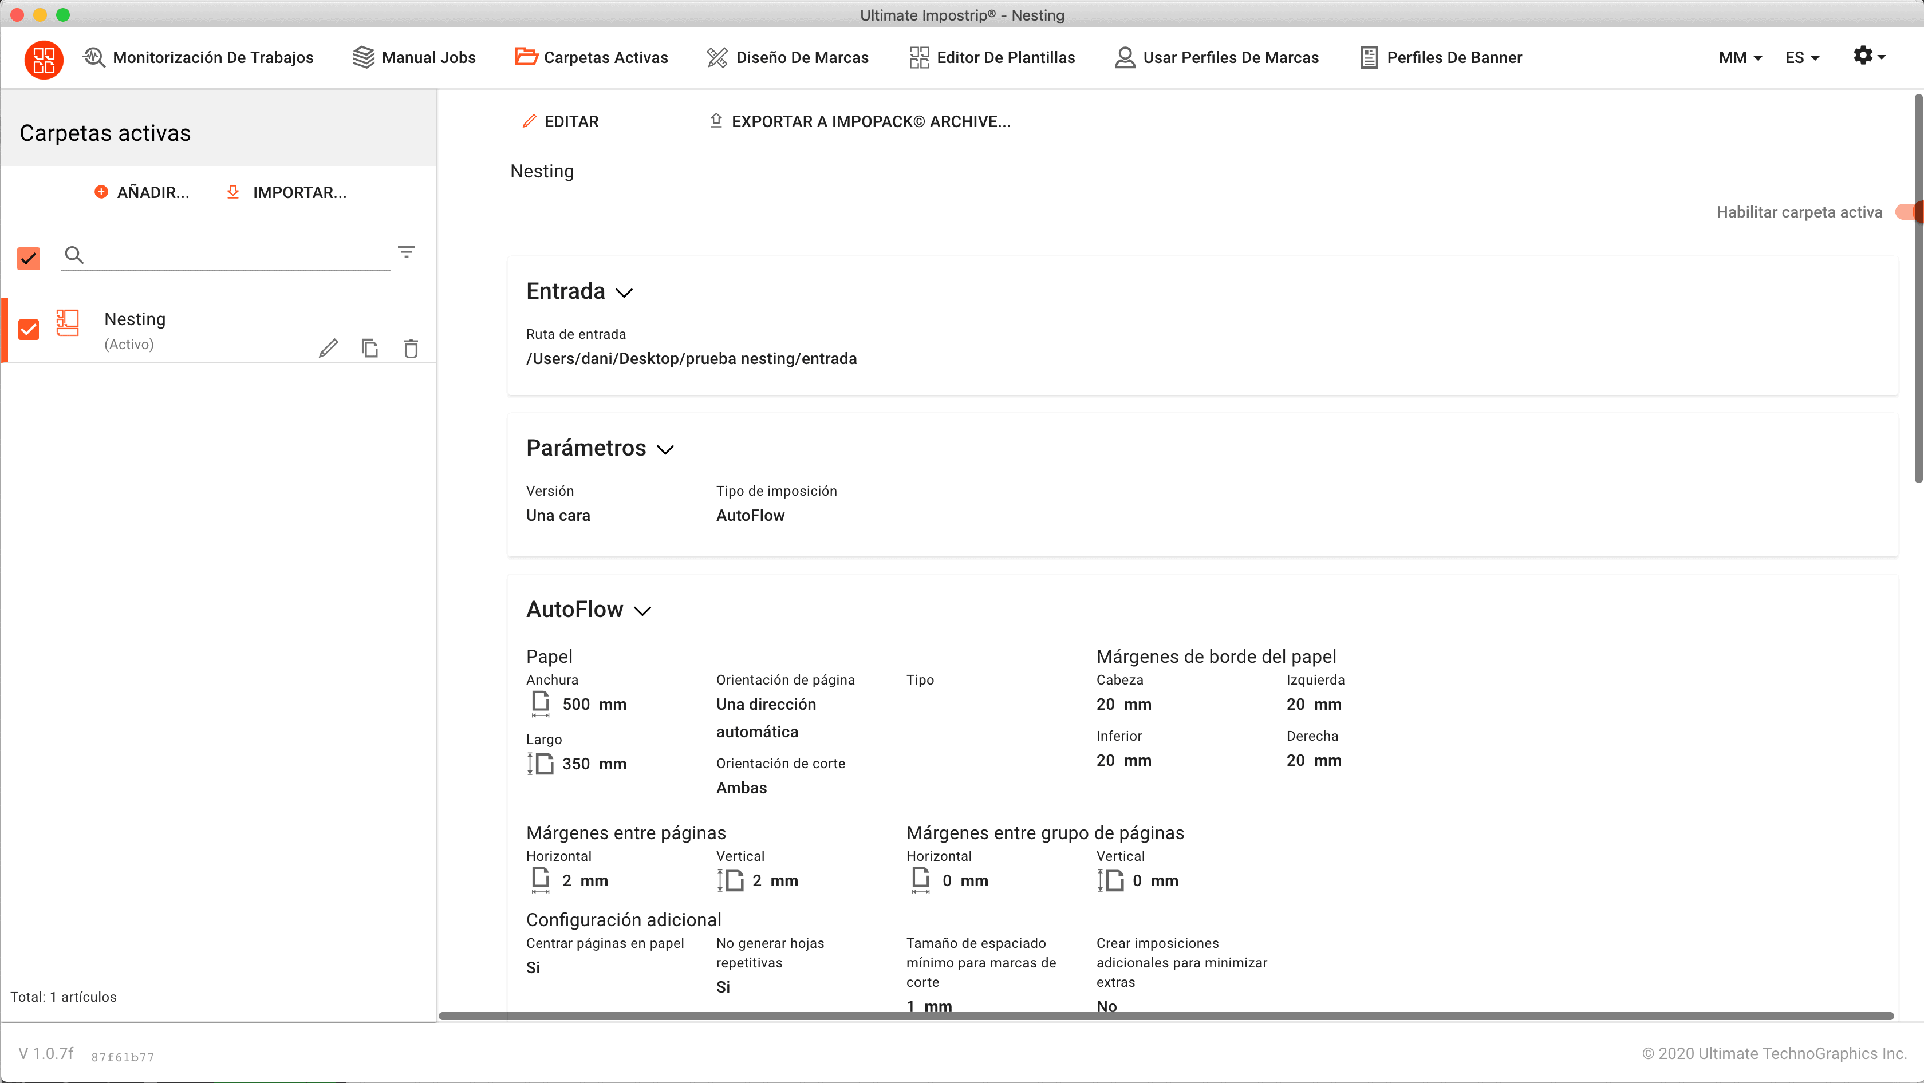This screenshot has height=1083, width=1924.
Task: Open Usar Perfiles De Marcas
Action: 1216,57
